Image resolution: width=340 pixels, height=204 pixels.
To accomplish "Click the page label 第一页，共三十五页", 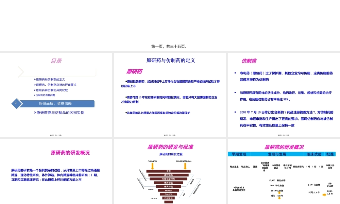I will (170, 46).
